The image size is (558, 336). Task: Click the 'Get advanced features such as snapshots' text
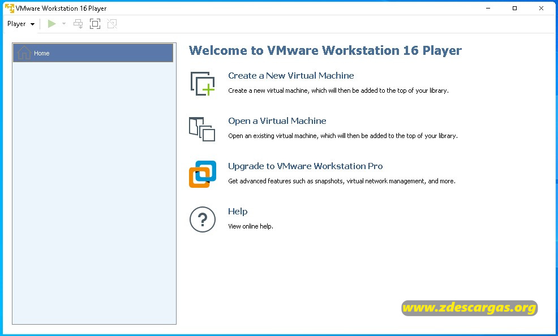point(342,181)
